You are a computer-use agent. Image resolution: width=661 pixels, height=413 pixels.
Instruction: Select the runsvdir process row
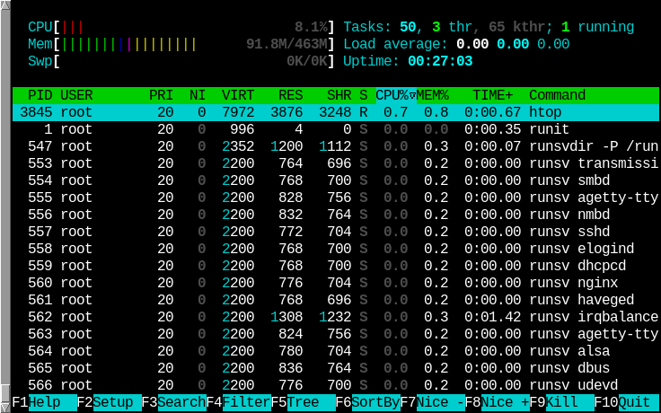pos(336,146)
